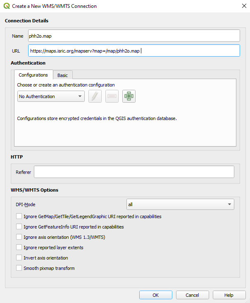Click into the Referer input field

coord(134,172)
